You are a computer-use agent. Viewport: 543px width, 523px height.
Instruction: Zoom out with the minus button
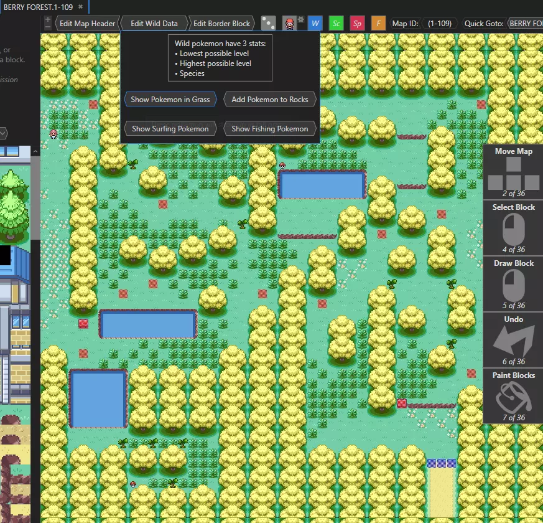[x=48, y=27]
